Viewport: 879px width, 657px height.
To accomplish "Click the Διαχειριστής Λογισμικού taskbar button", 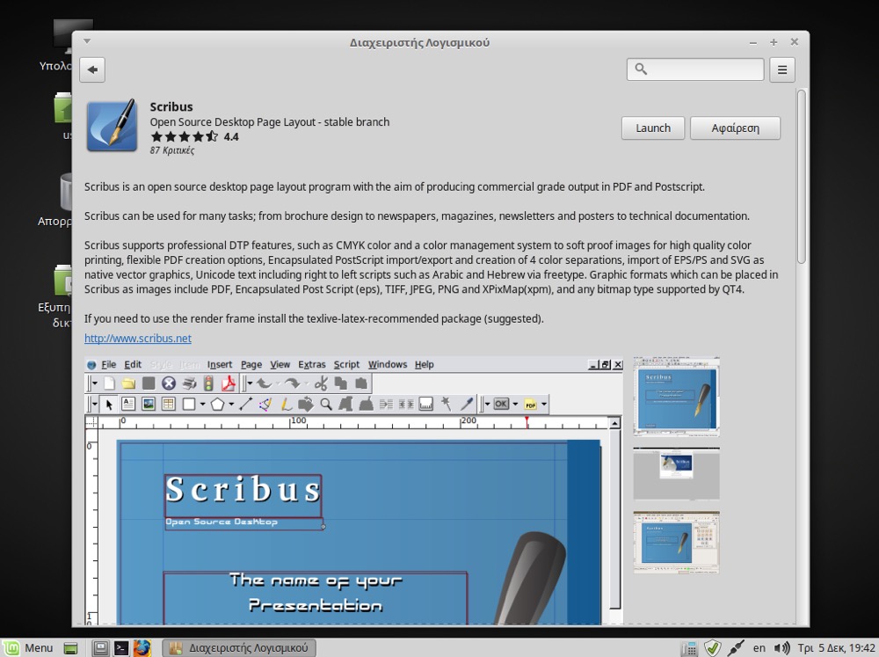I will (239, 648).
